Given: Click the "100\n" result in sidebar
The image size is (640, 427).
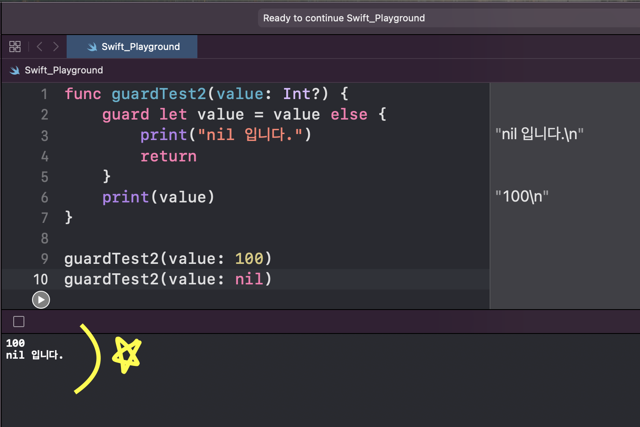Looking at the screenshot, I should (522, 196).
